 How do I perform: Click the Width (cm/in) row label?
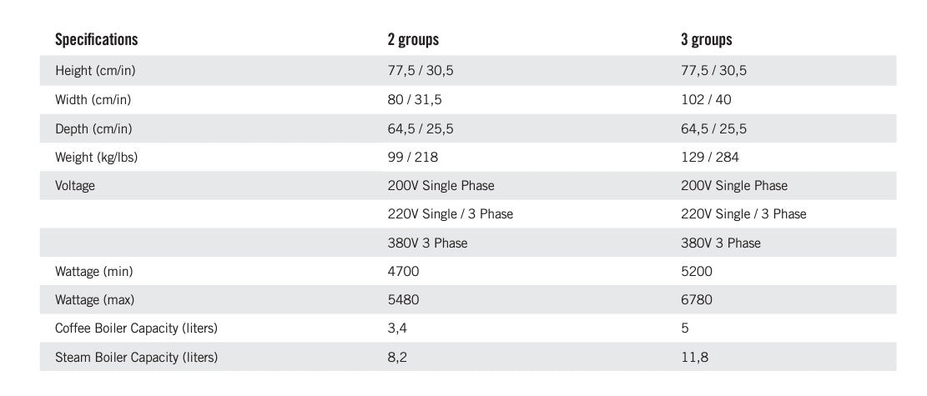coord(93,100)
